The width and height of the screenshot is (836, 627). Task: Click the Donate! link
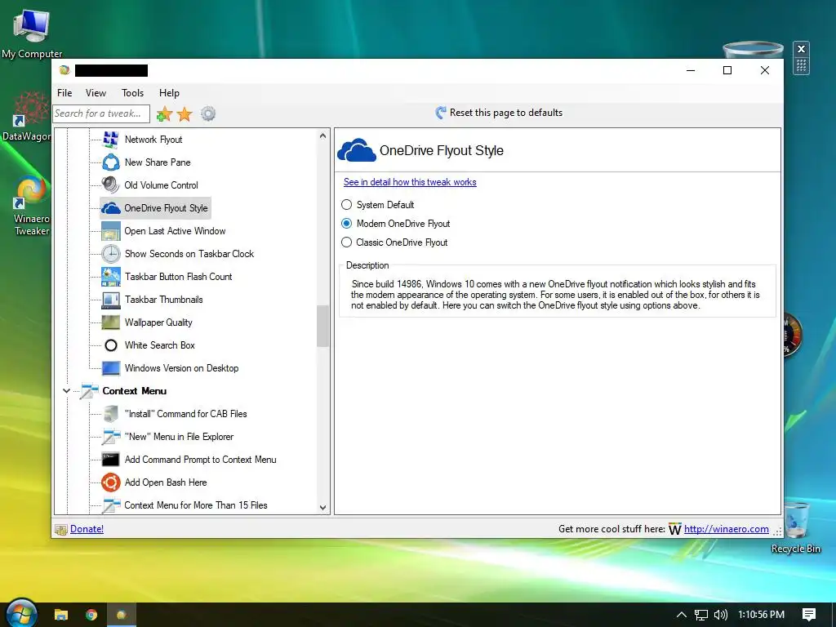point(87,529)
